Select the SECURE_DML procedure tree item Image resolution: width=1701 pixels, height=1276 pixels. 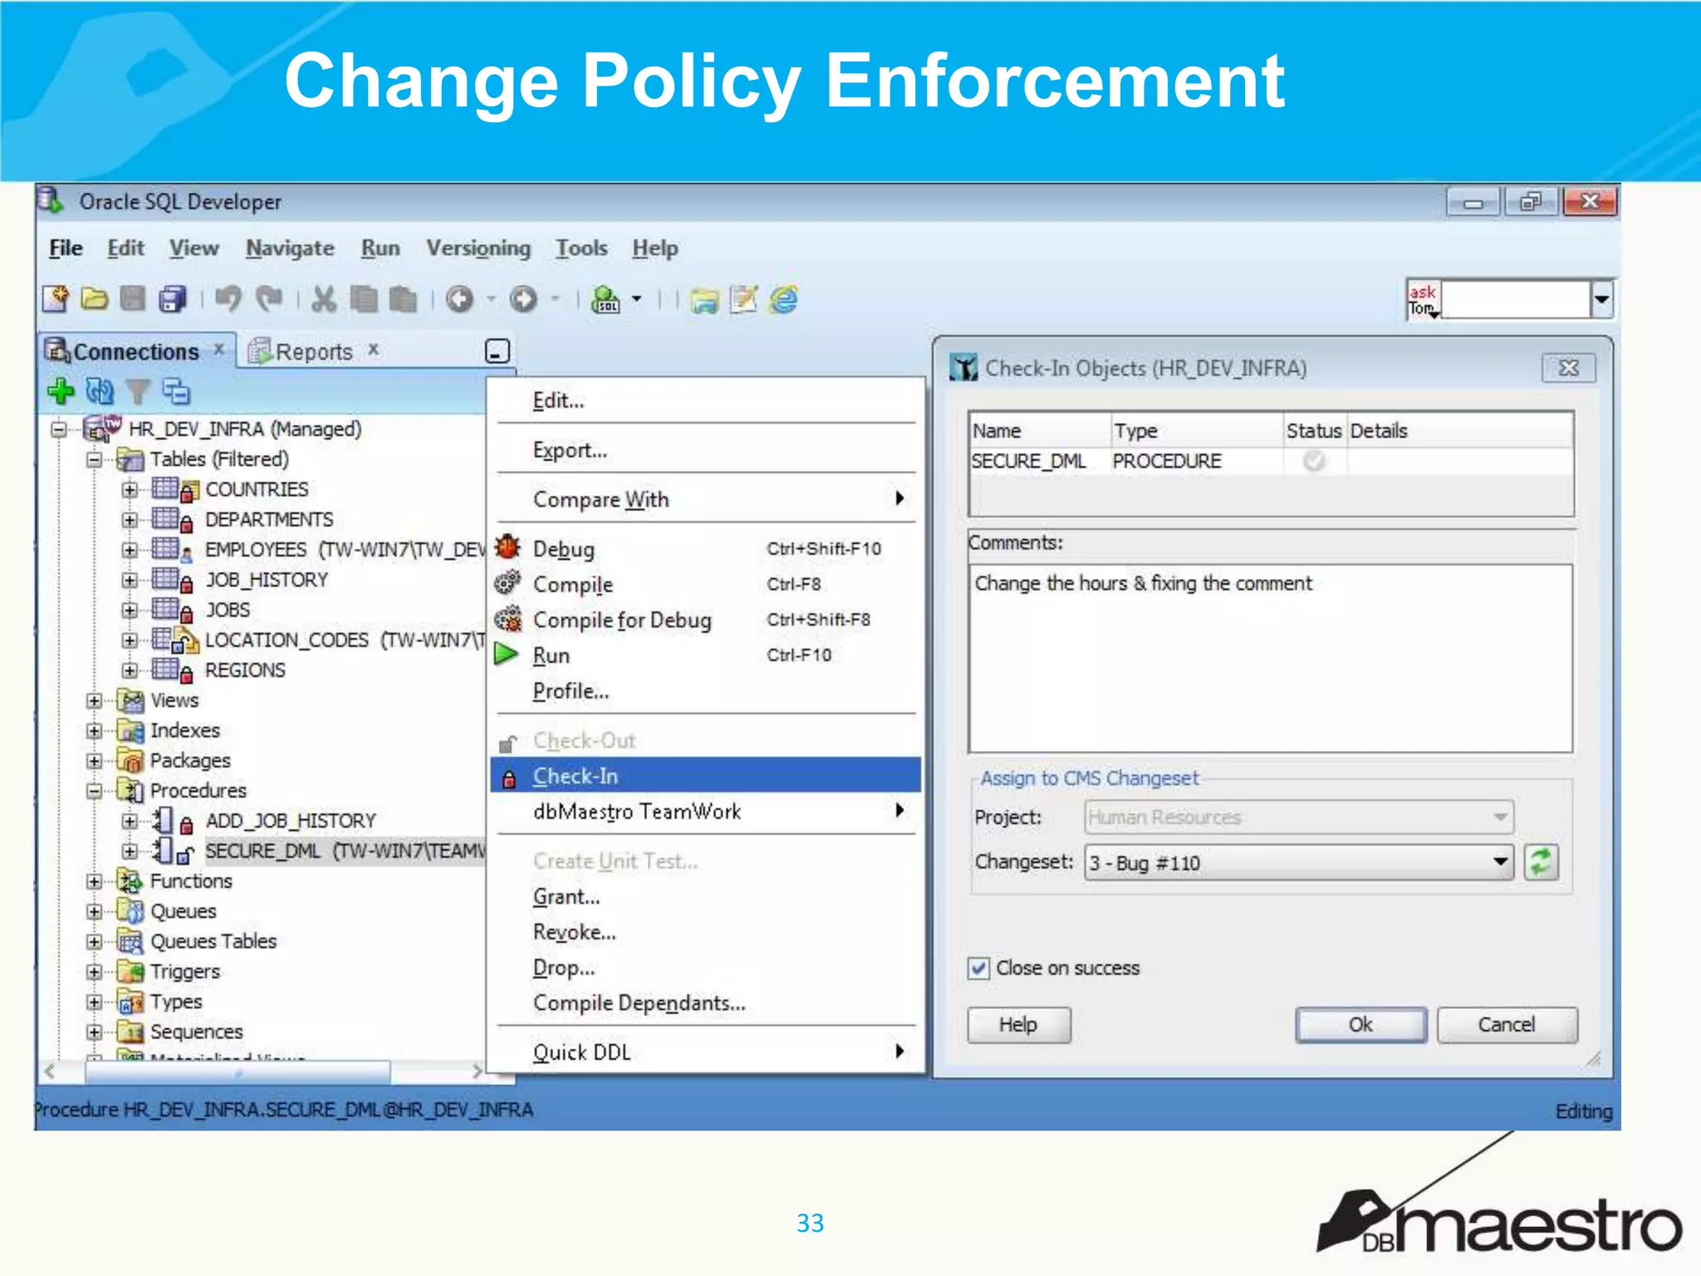tap(345, 851)
